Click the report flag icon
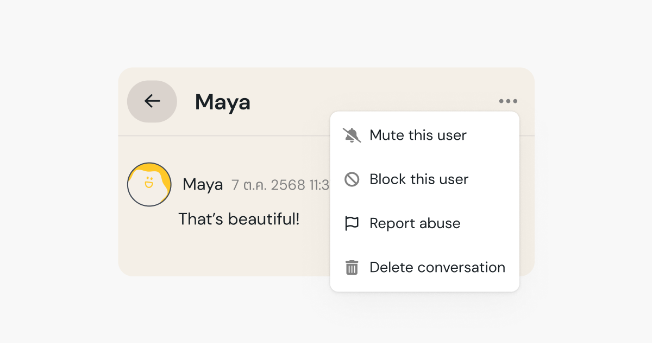652x343 pixels. point(352,223)
